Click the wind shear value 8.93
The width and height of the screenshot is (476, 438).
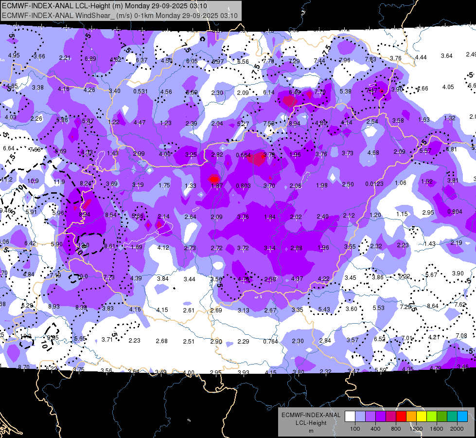54,307
